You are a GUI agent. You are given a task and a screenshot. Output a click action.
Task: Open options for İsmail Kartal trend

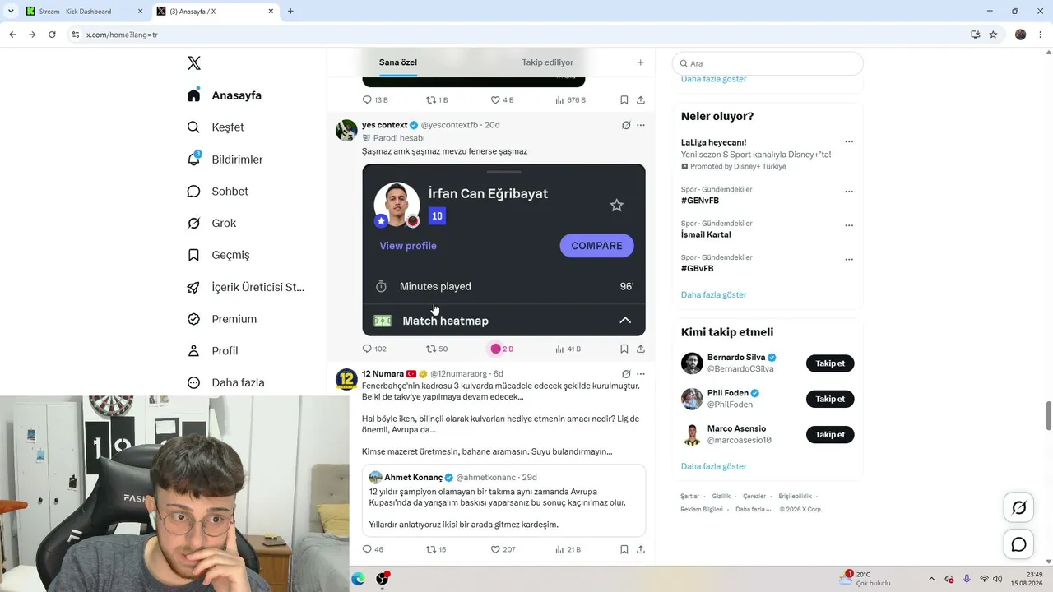point(849,225)
